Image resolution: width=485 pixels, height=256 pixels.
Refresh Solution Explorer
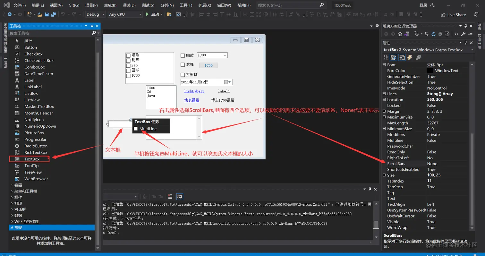coord(433,34)
